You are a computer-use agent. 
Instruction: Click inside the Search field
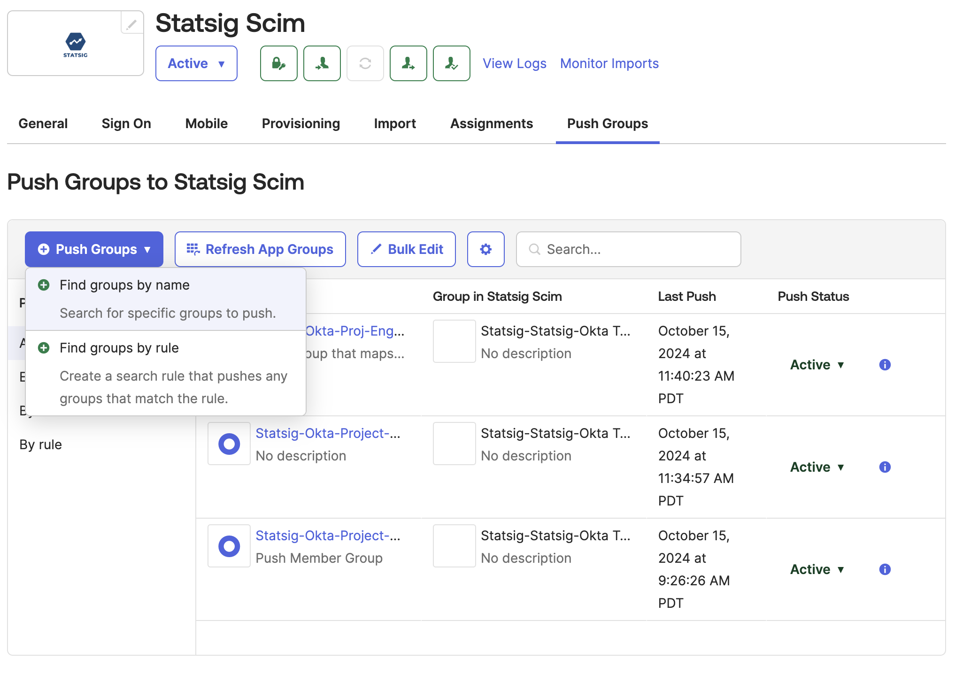[629, 249]
